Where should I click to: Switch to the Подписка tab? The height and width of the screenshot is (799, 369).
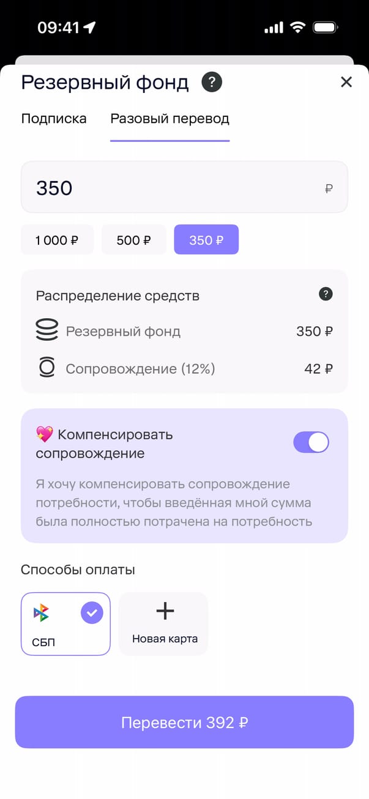(54, 119)
